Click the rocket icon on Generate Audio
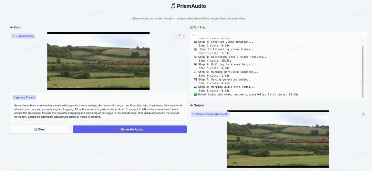The height and width of the screenshot is (171, 372). coord(118,129)
